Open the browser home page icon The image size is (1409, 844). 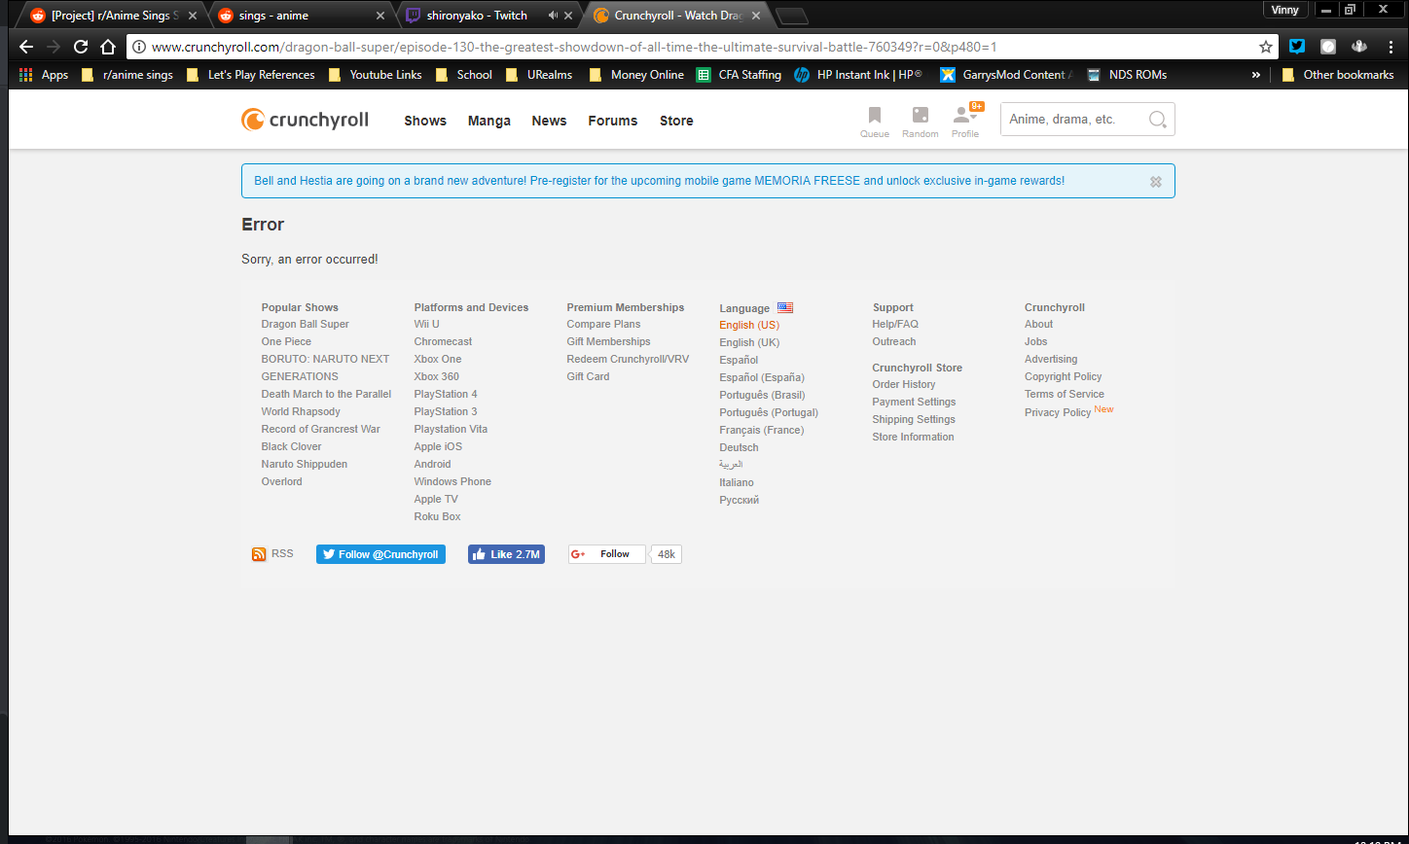tap(108, 47)
